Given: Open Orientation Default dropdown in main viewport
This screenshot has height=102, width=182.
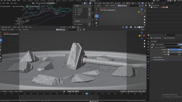Looking at the screenshot, I should click(13, 30).
